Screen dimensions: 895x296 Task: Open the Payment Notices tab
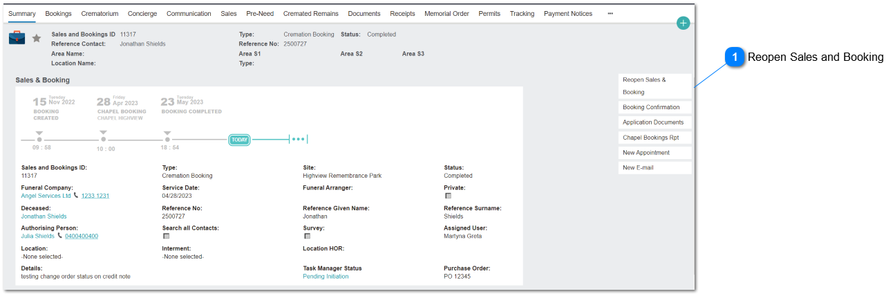coord(568,13)
